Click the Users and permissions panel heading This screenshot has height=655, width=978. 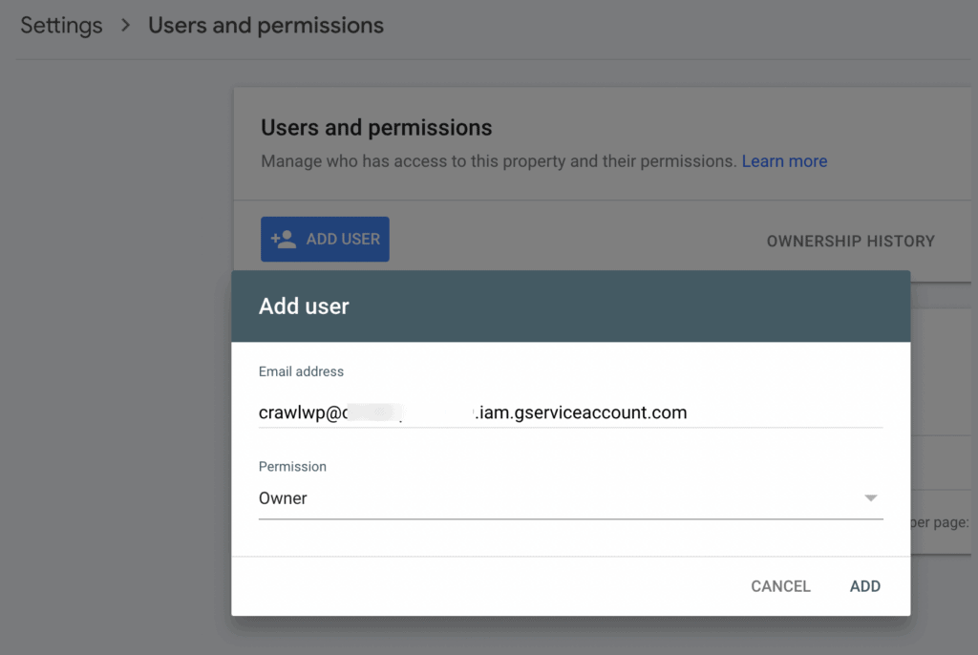pos(376,127)
